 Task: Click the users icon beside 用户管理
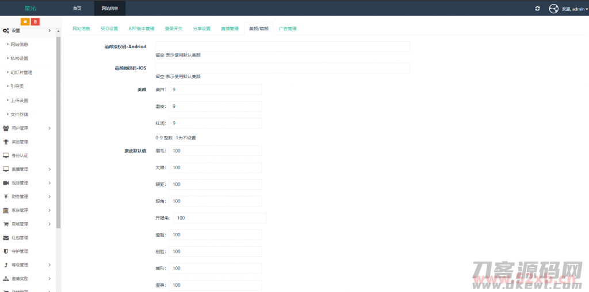click(6, 128)
